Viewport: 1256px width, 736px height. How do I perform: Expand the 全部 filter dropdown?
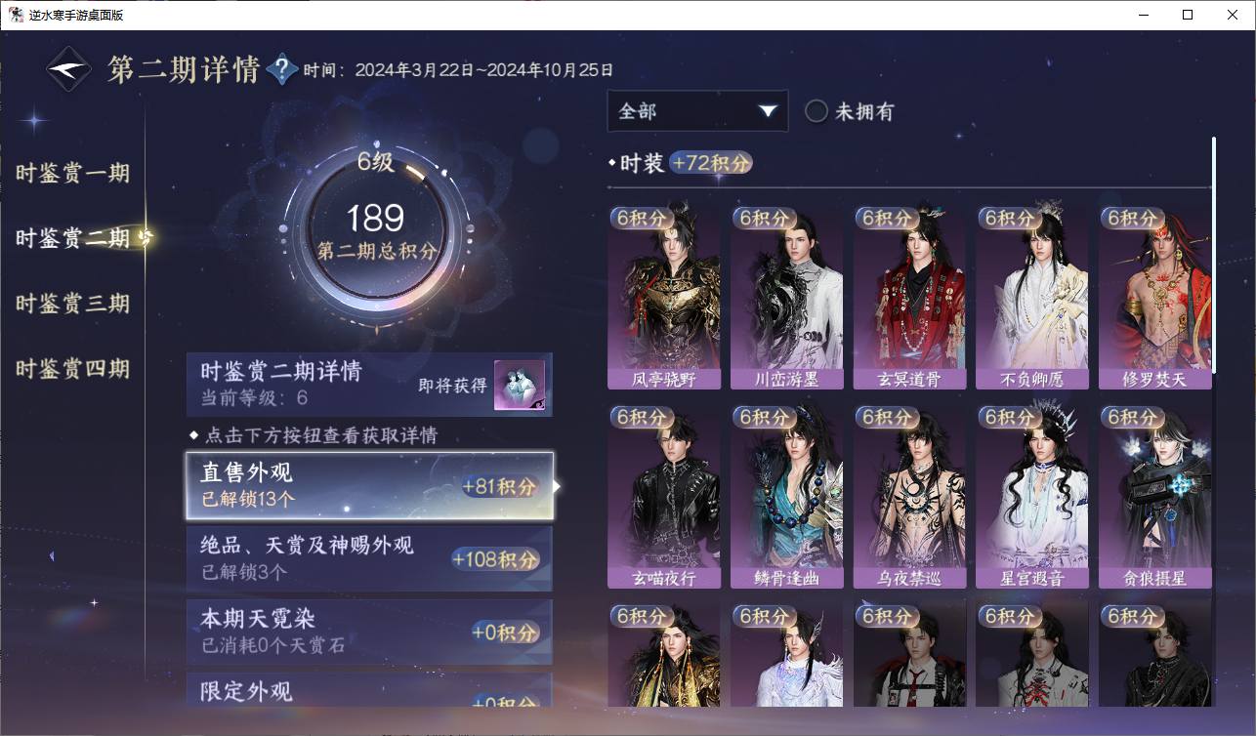click(697, 111)
